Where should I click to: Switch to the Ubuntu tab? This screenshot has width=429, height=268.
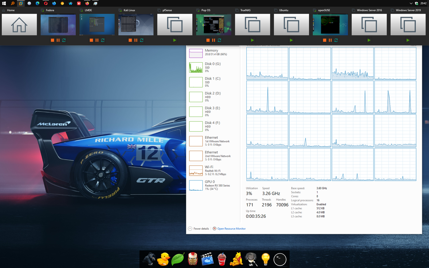[x=291, y=25]
